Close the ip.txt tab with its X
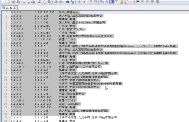Image resolution: width=189 pixels, height=122 pixels. click(15, 8)
